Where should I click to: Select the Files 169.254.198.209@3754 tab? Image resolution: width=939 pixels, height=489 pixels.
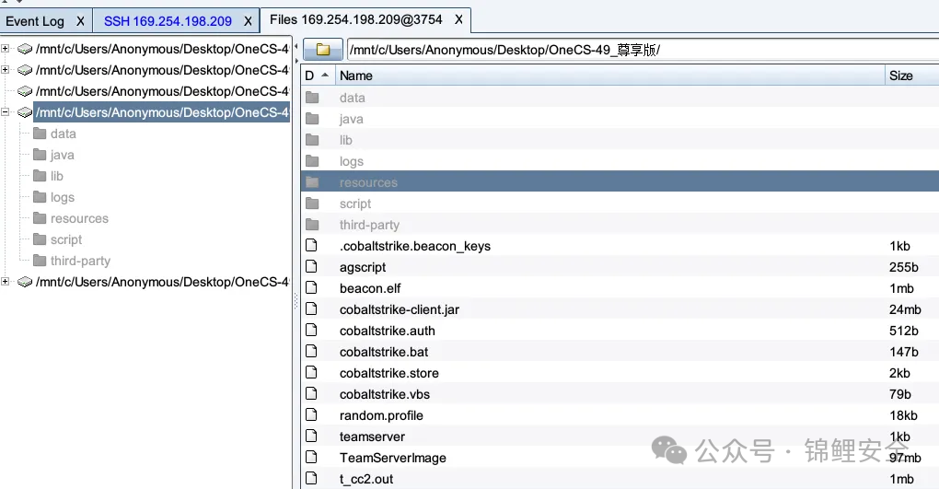356,19
